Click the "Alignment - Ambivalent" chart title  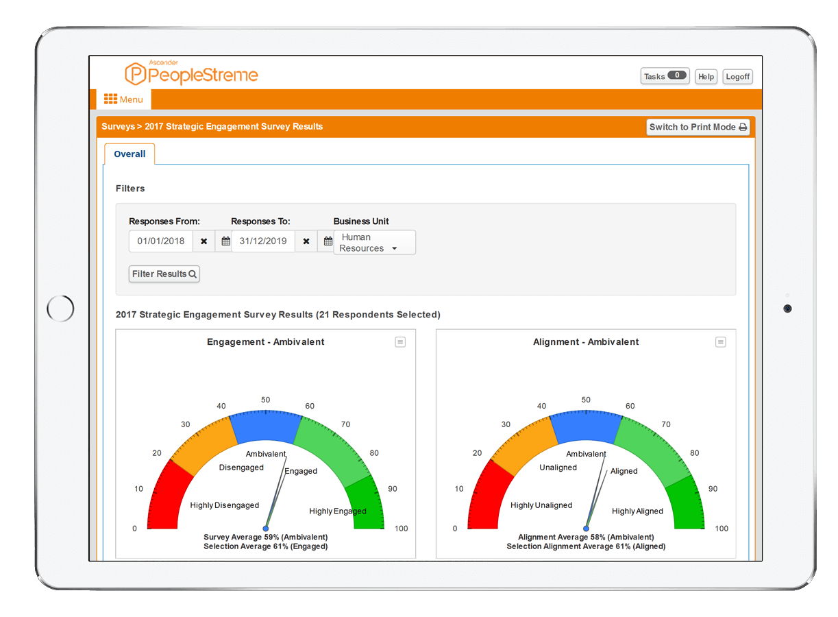click(x=586, y=342)
